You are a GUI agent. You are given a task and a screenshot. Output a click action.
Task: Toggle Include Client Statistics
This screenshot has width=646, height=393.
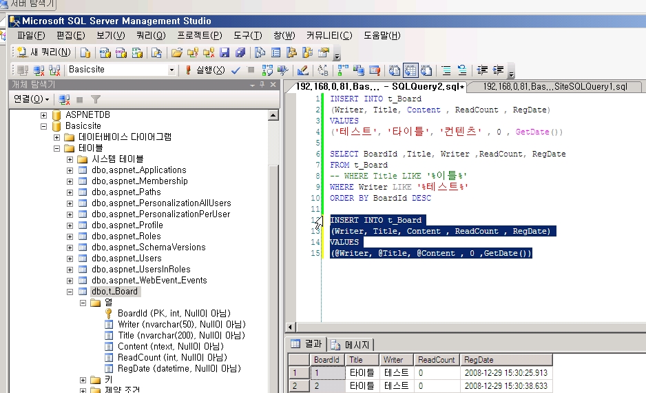[358, 70]
